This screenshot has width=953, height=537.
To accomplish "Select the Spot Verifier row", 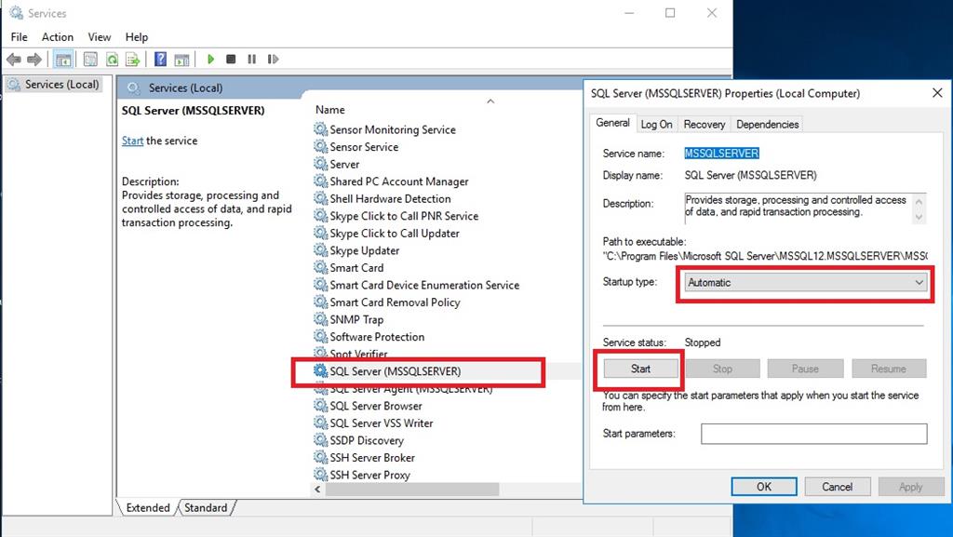I will (x=358, y=354).
